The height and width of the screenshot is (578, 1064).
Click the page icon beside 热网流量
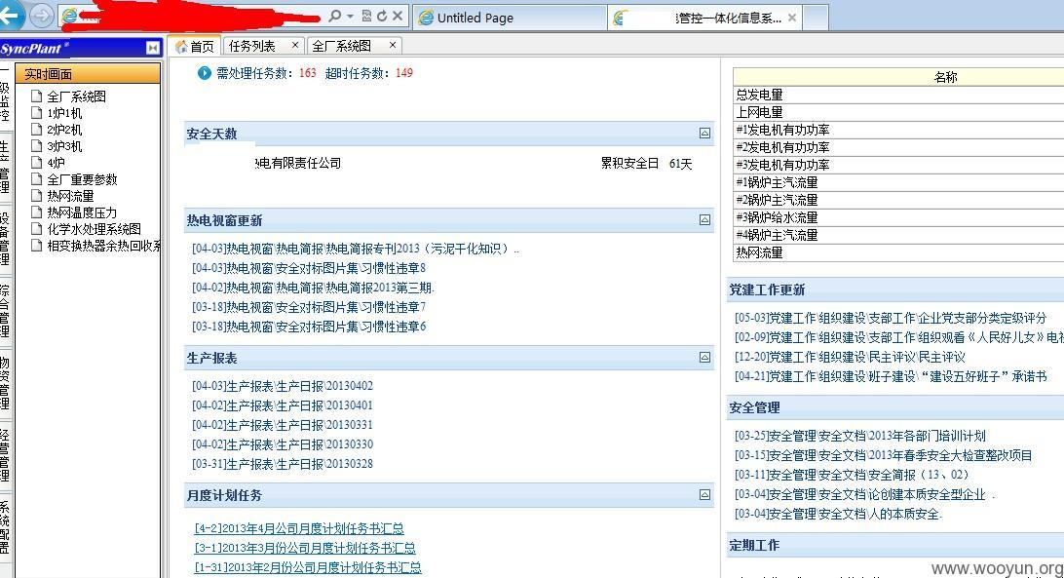pyautogui.click(x=37, y=195)
